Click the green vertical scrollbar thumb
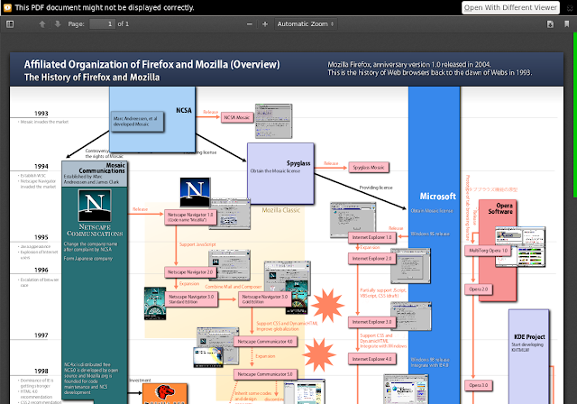Screen dimensions: 577x404 [575, 114]
